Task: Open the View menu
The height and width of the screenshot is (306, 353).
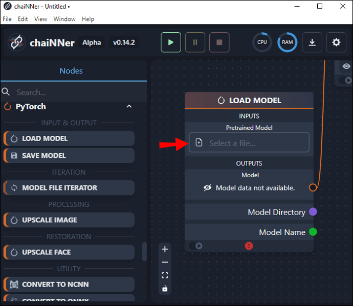Action: (x=40, y=19)
